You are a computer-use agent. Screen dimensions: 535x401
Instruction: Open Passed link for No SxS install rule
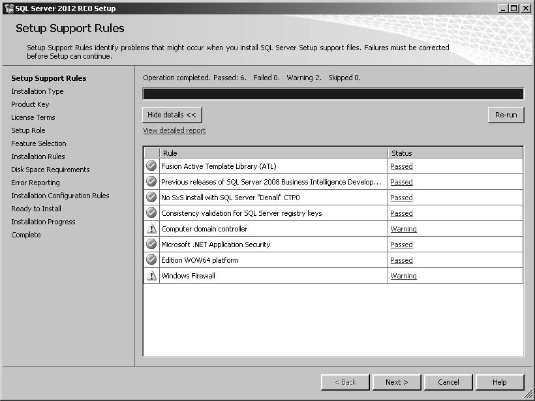pos(402,198)
